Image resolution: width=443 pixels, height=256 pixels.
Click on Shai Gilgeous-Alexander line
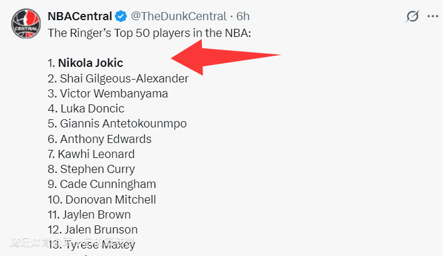[118, 78]
